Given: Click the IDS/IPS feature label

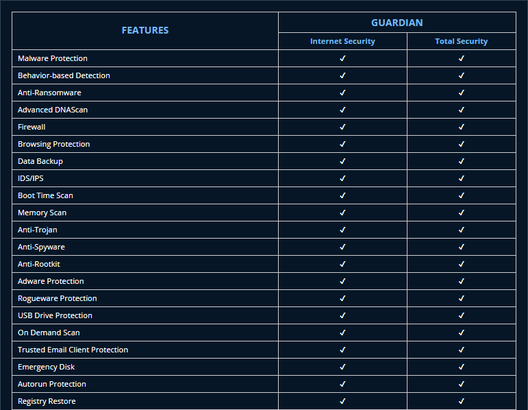Looking at the screenshot, I should click(x=31, y=178).
